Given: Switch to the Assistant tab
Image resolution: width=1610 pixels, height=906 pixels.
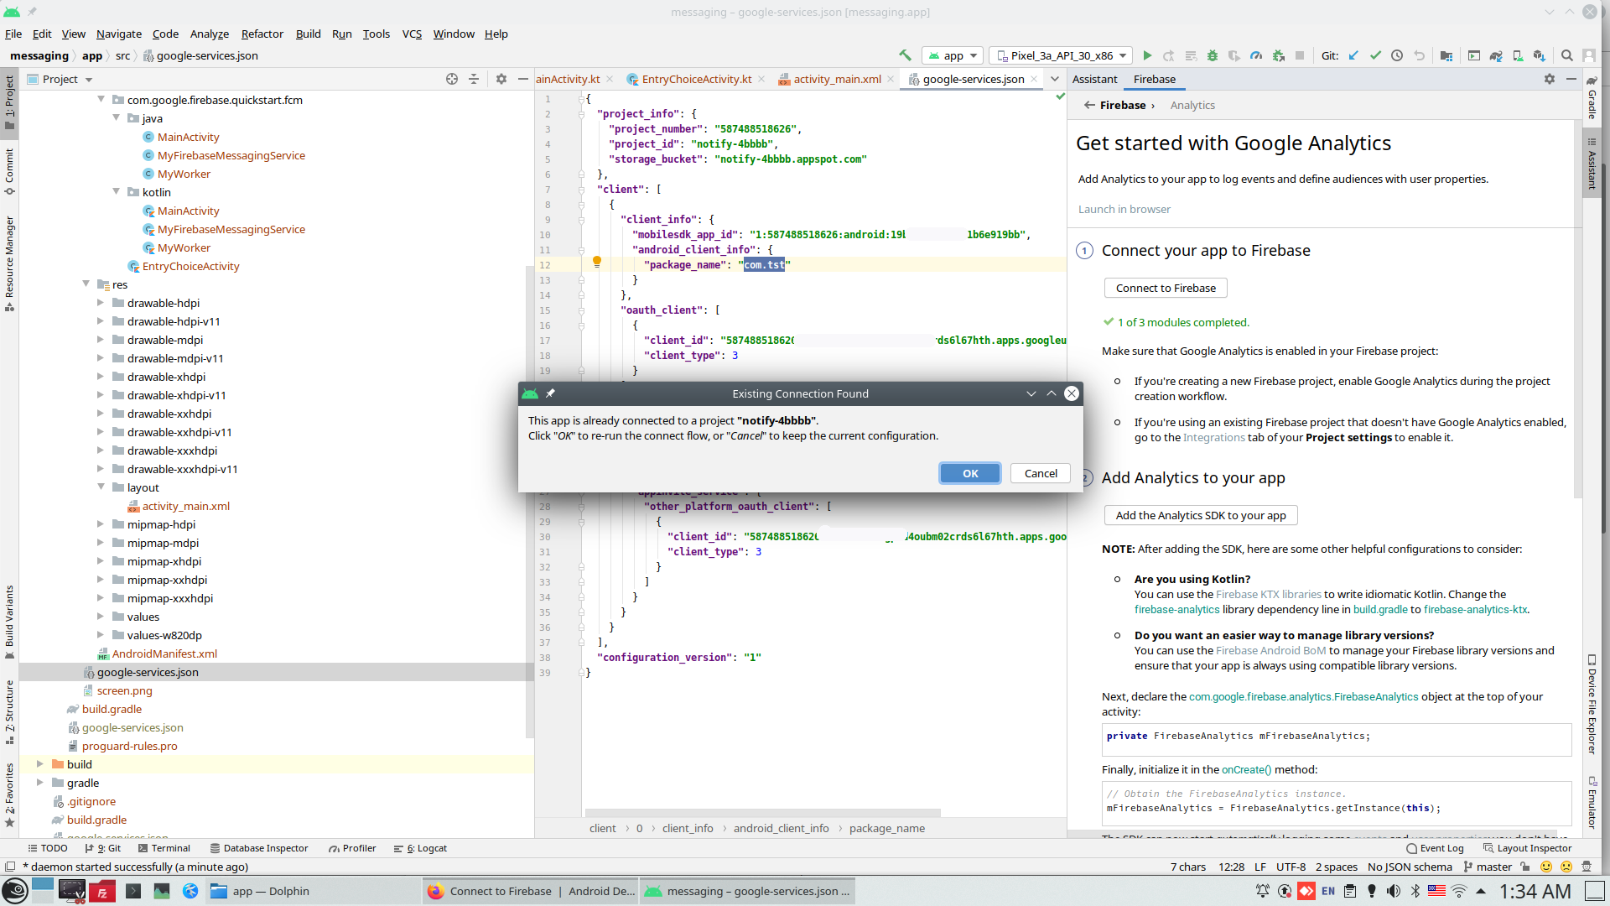Looking at the screenshot, I should tap(1094, 79).
